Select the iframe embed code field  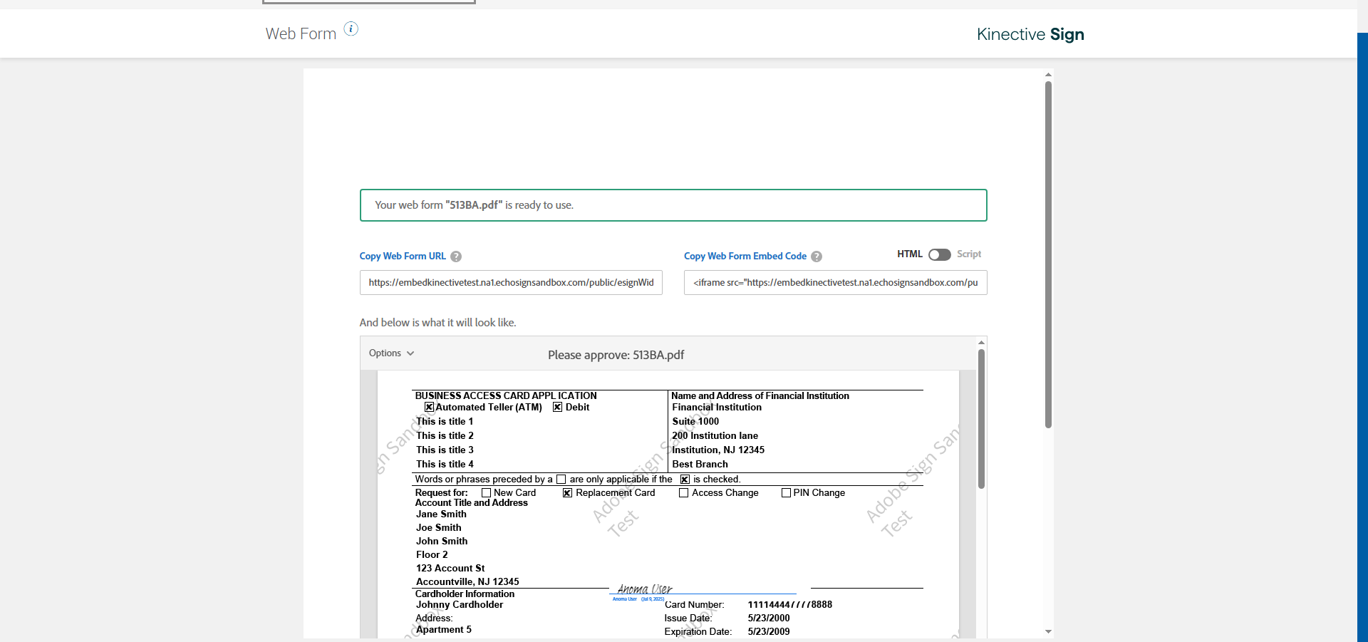tap(835, 283)
